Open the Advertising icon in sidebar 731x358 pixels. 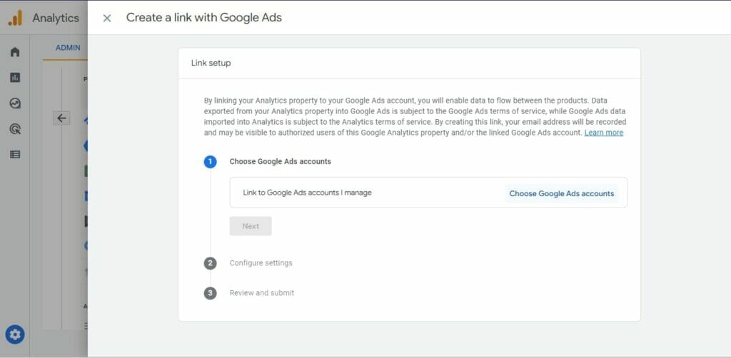[15, 129]
